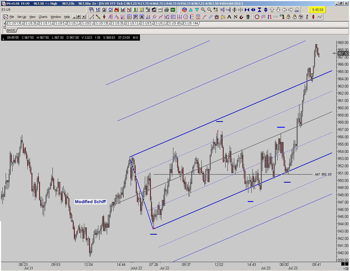
Task: Select the bold A text tool
Action: coord(229,17)
